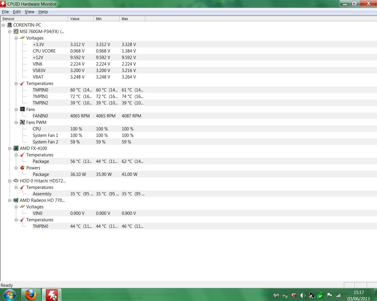Open the Help menu
The width and height of the screenshot is (377, 301).
43,12
